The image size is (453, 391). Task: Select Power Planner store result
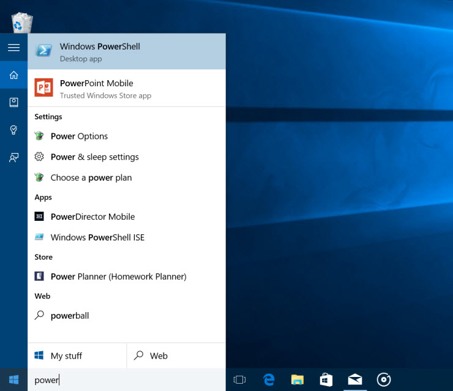pyautogui.click(x=118, y=277)
